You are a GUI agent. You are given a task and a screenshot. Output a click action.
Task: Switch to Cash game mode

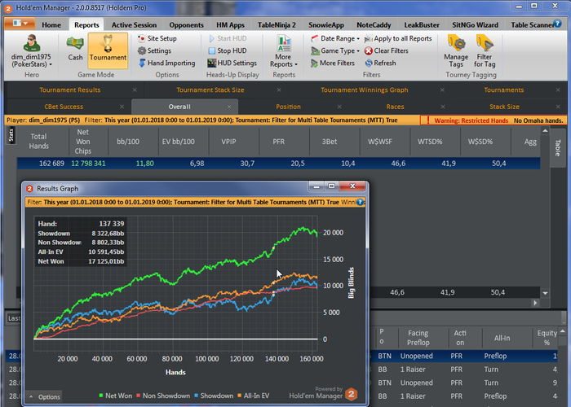pos(75,47)
